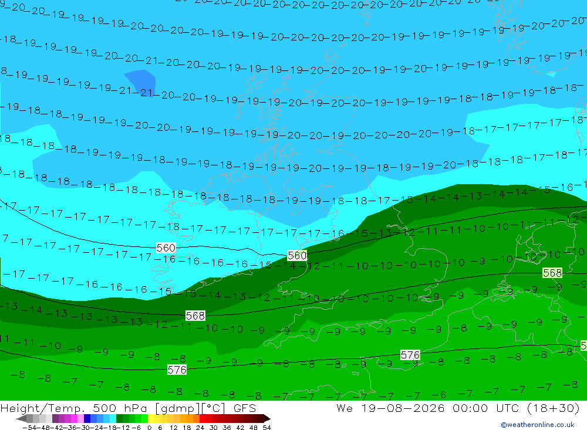
Task: Click the 560 contour label over the Irish Sea
Action: coord(297,256)
